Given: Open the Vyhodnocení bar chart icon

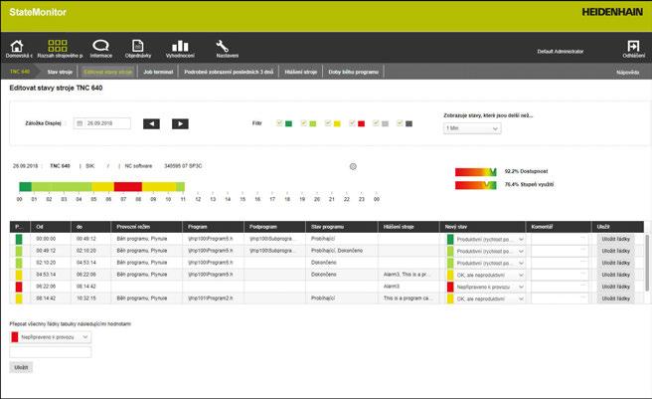Looking at the screenshot, I should point(180,46).
